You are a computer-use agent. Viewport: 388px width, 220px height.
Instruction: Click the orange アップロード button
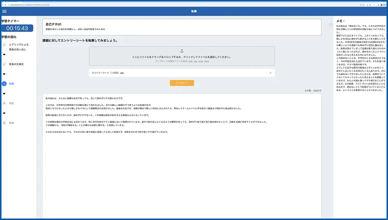182,83
